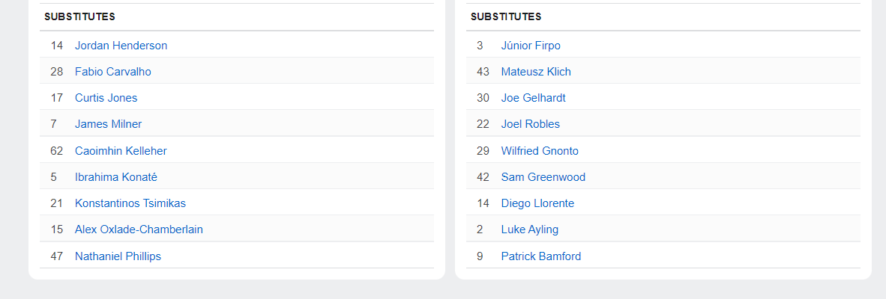Open Wilfried Gnonto's player page
This screenshot has height=299, width=886.
[540, 151]
